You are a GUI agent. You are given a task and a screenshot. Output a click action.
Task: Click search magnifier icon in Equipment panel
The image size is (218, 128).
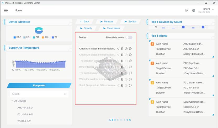(x=65, y=94)
